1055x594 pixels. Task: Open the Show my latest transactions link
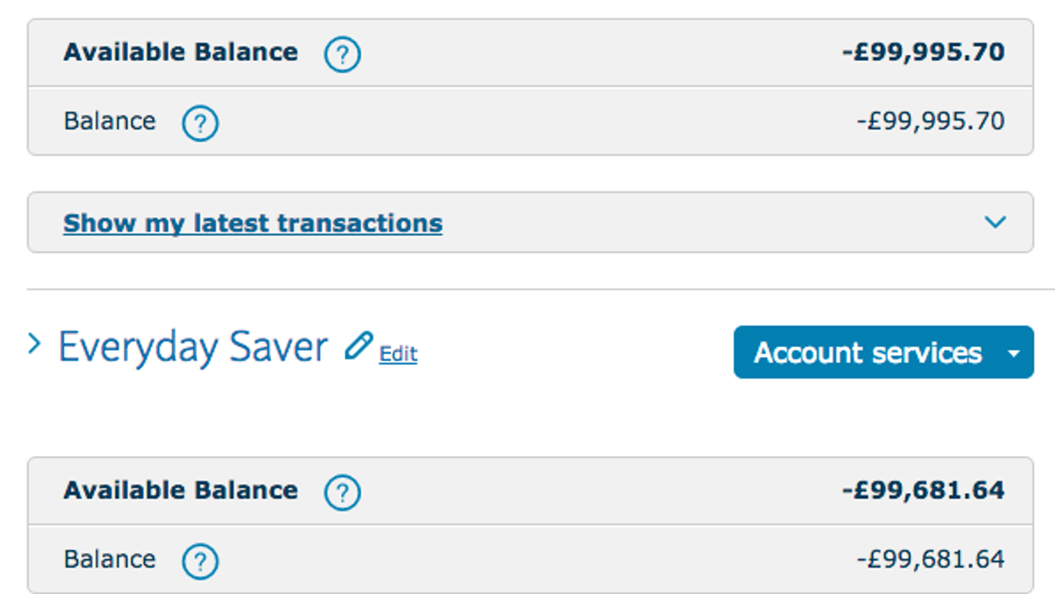tap(253, 224)
